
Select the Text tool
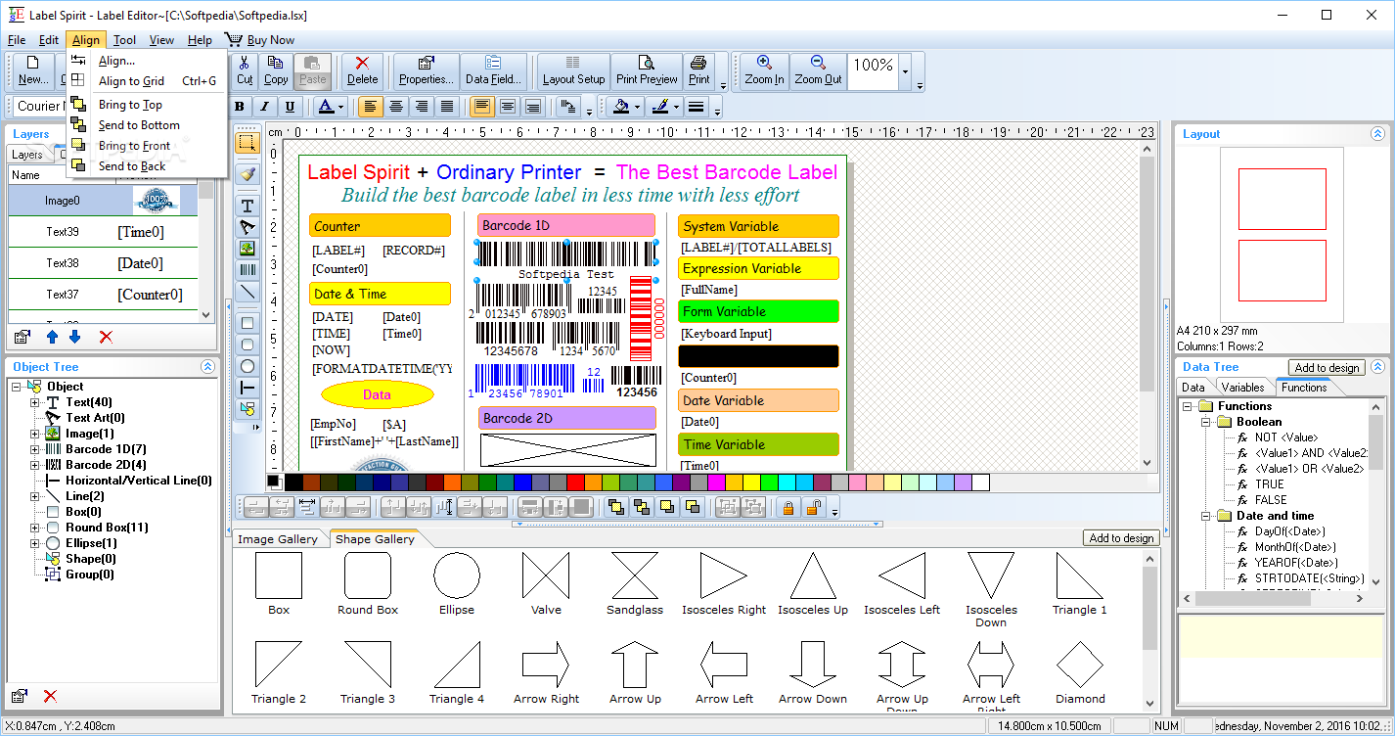tap(247, 206)
